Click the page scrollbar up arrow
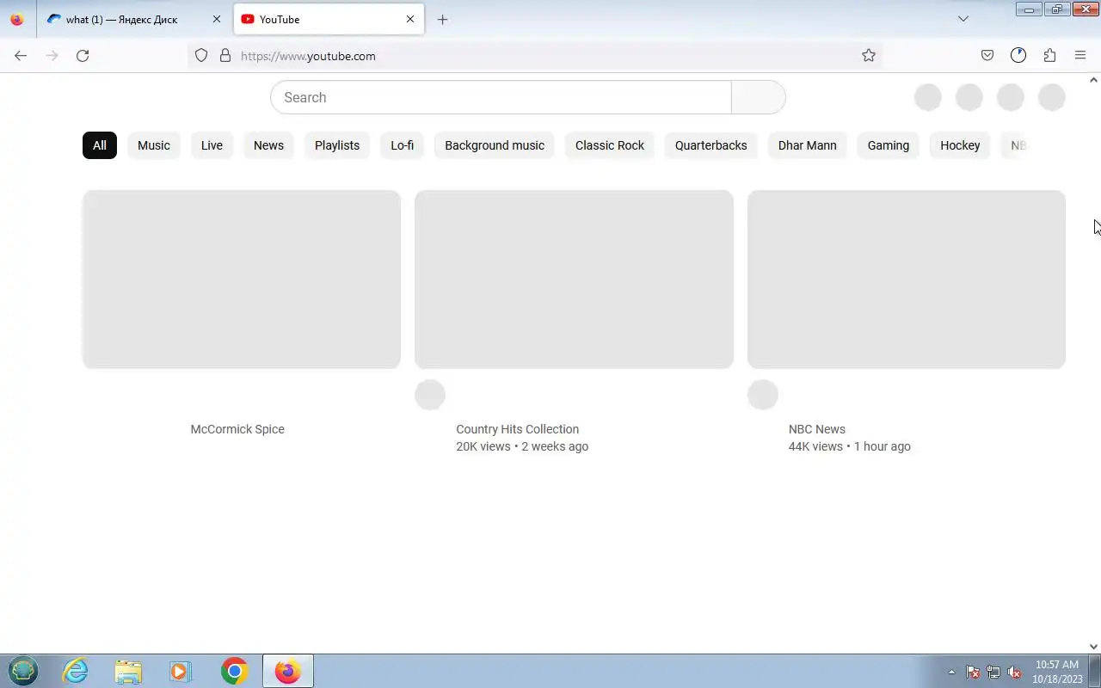The height and width of the screenshot is (688, 1101). tap(1093, 80)
